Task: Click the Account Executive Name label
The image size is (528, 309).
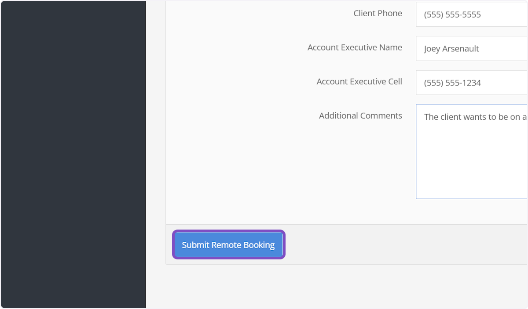Action: 355,47
